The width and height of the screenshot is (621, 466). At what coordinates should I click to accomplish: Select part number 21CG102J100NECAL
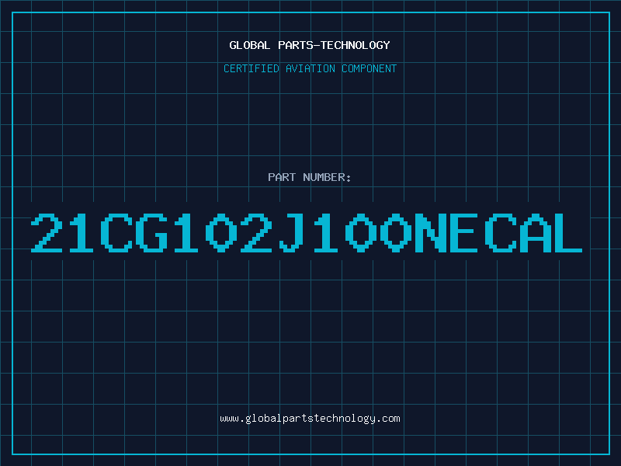307,233
